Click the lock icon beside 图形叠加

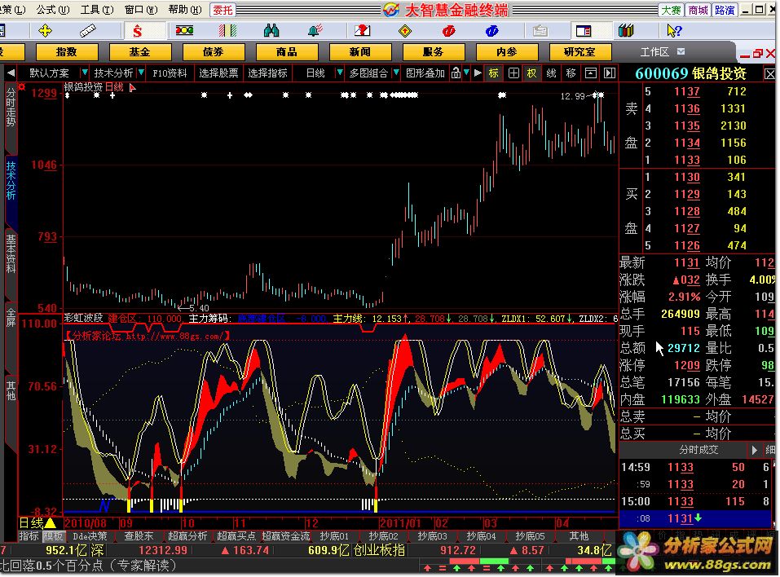point(456,73)
